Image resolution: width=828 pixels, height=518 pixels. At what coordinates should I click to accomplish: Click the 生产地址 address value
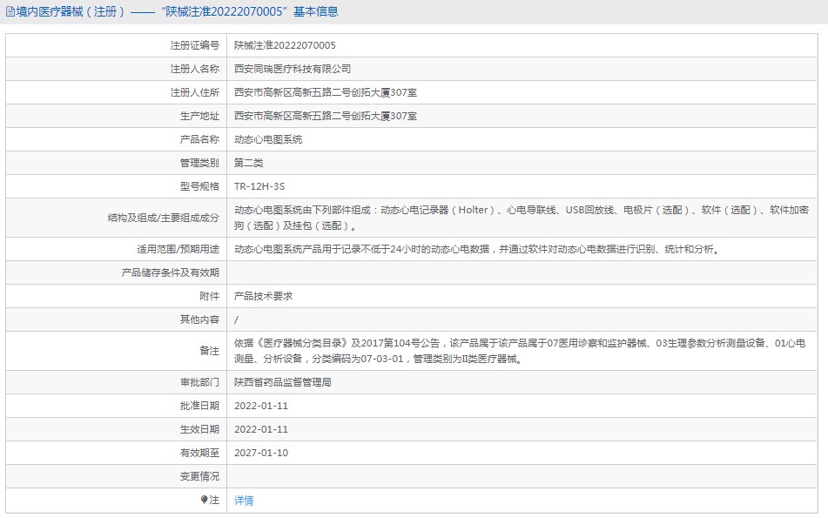[326, 116]
